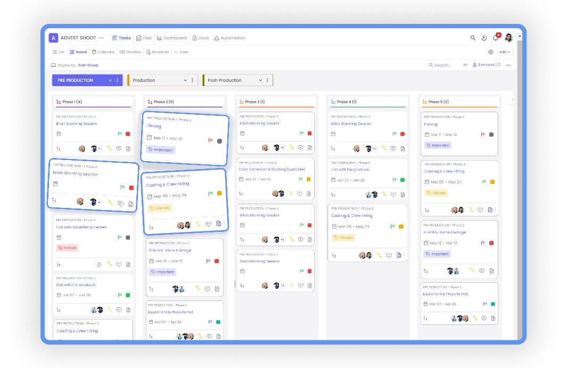The width and height of the screenshot is (575, 368).
Task: Open the notifications bell with badge
Action: click(495, 38)
